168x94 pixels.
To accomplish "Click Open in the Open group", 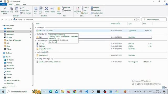I will (85, 8).
